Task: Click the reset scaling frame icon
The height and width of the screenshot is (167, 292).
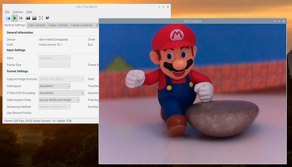Action: (x=41, y=18)
